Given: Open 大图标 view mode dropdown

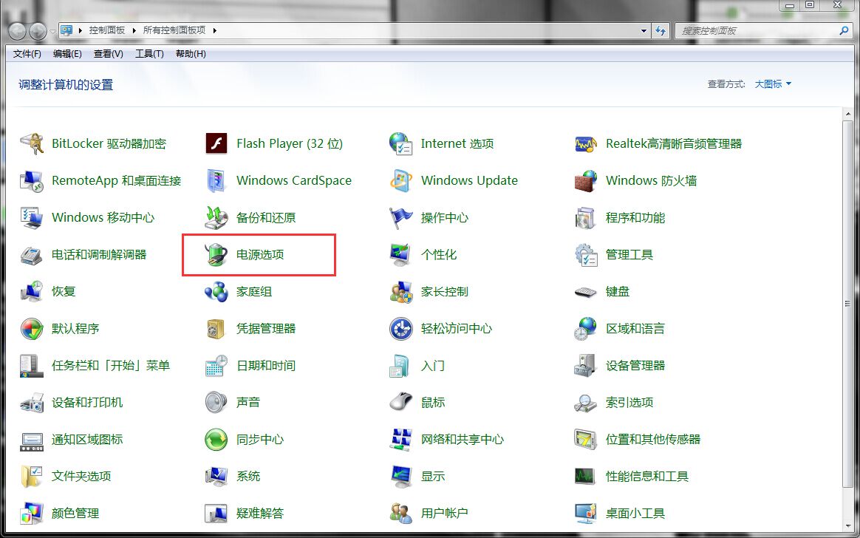Looking at the screenshot, I should point(773,84).
